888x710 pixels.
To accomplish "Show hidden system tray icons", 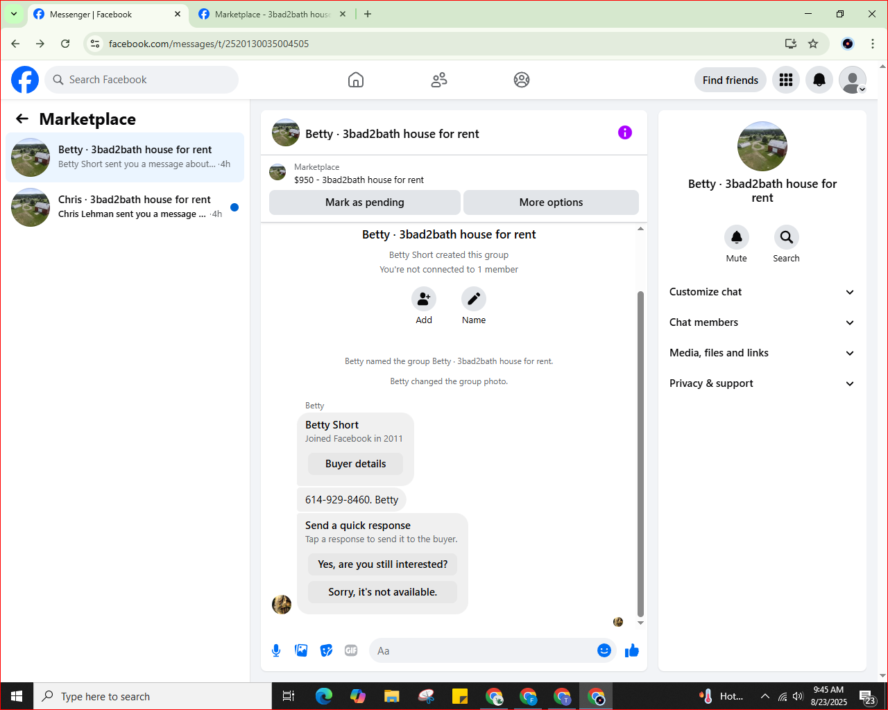I will point(765,696).
